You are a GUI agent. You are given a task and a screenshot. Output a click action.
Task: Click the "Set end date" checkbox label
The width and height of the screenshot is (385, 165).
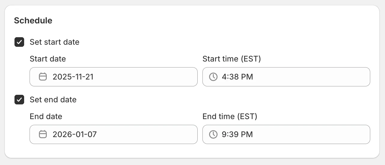pos(53,100)
